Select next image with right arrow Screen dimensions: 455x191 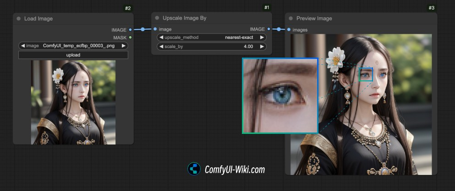[124, 46]
